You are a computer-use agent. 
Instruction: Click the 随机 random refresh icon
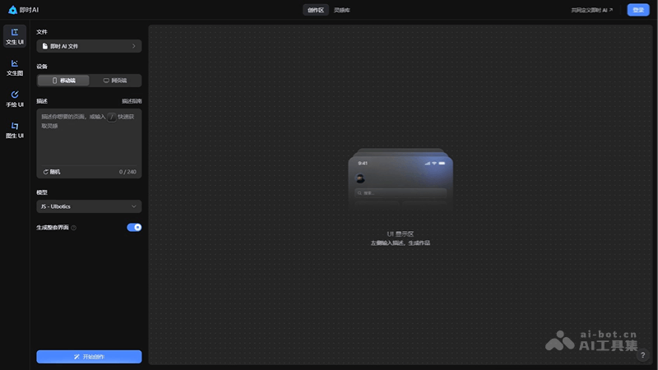[x=46, y=172]
